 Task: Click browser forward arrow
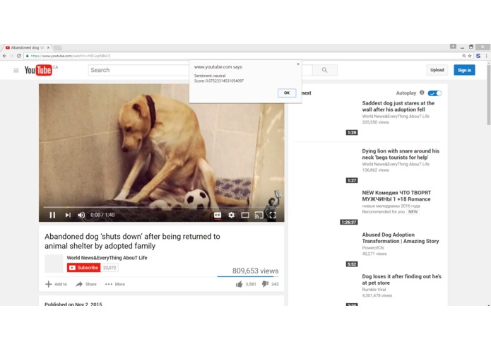(x=11, y=56)
